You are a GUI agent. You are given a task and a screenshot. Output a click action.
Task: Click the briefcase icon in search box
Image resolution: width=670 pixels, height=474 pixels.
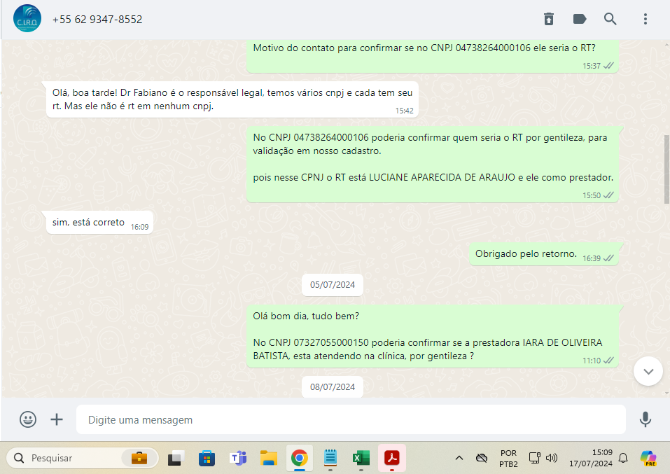(139, 458)
